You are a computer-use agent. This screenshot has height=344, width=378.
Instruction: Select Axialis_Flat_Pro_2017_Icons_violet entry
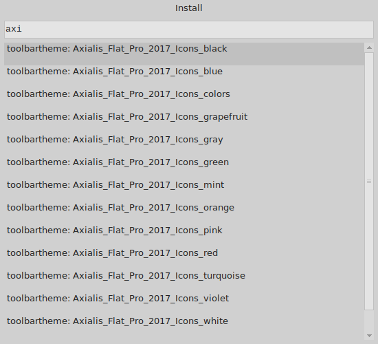184,303
